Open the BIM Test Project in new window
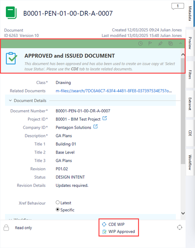Viewport: 195px width, 248px height. (x=105, y=118)
